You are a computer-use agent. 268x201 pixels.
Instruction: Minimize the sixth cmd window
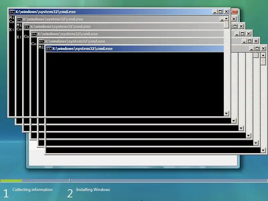(252, 48)
